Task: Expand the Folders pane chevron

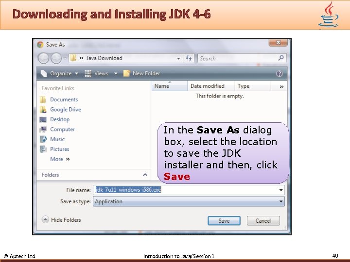Action: [x=145, y=175]
